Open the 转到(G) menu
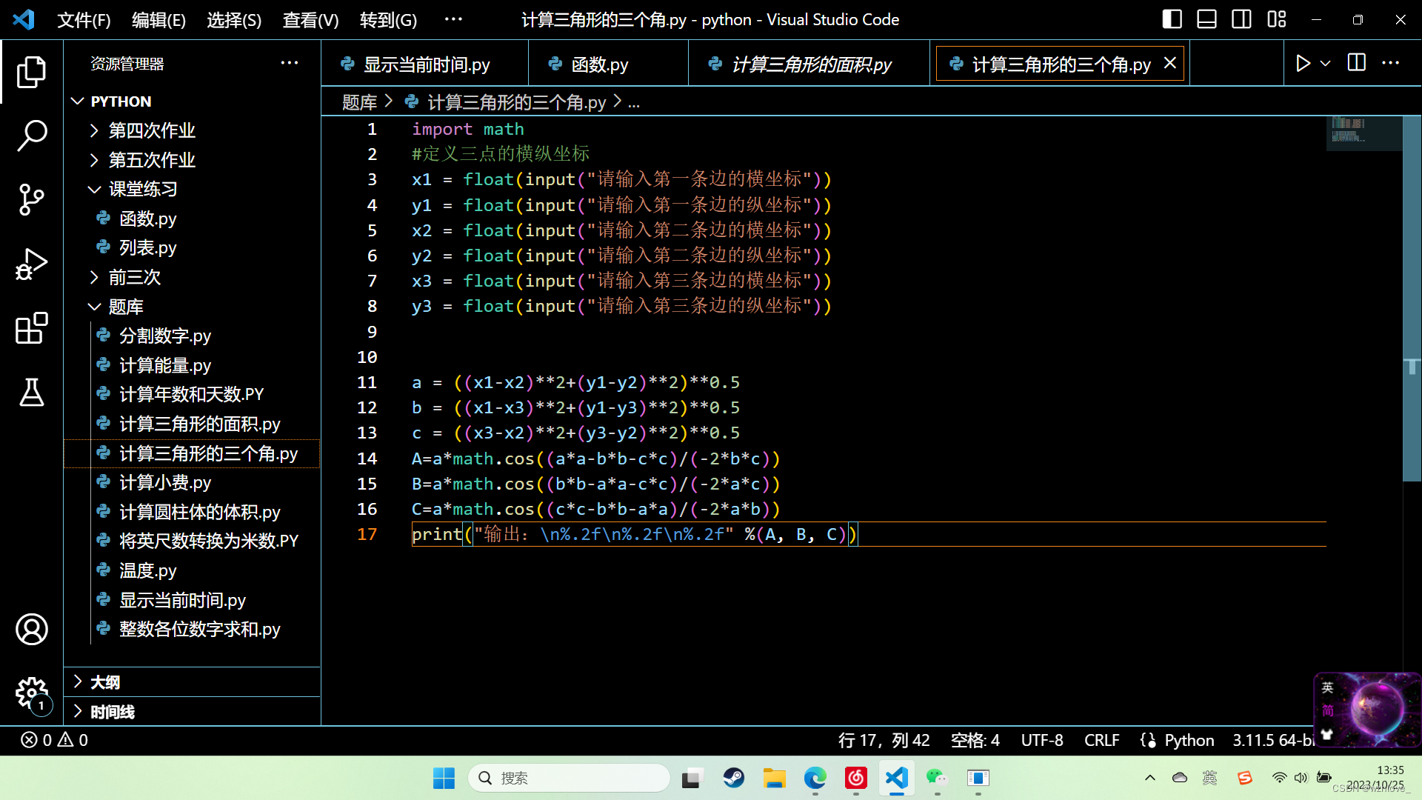 [x=388, y=20]
